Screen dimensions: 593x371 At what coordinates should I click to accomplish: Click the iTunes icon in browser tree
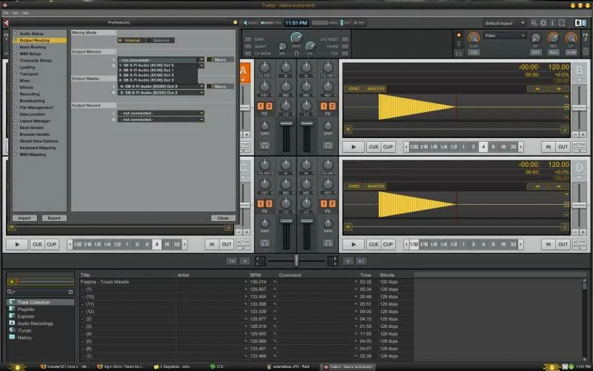coord(11,330)
